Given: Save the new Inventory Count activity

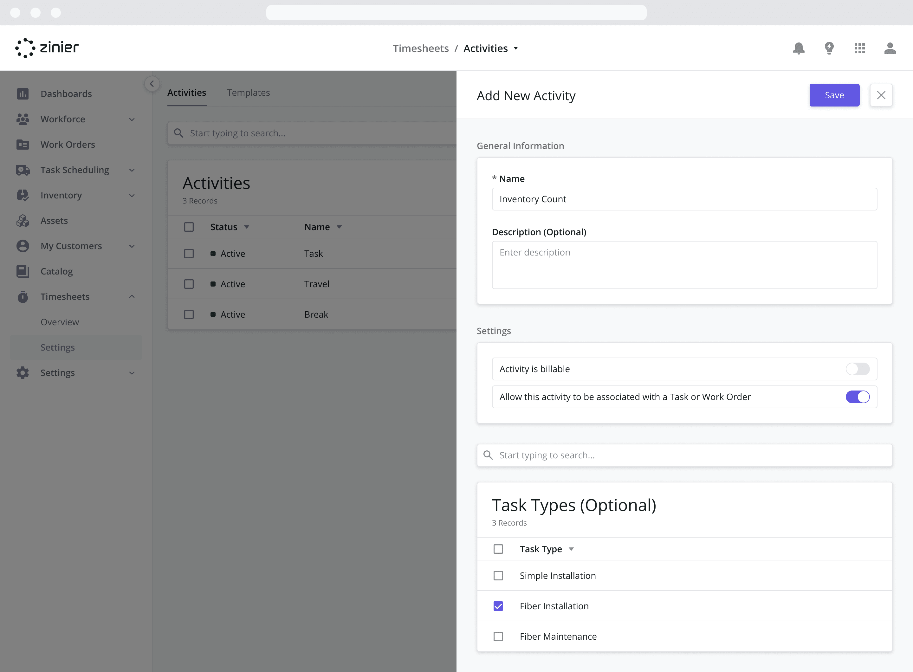Looking at the screenshot, I should (x=834, y=94).
